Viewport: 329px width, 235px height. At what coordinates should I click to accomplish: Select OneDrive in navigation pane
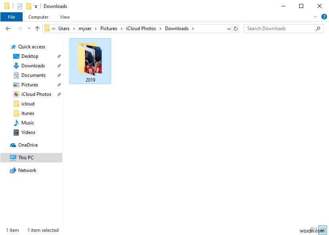(x=28, y=145)
